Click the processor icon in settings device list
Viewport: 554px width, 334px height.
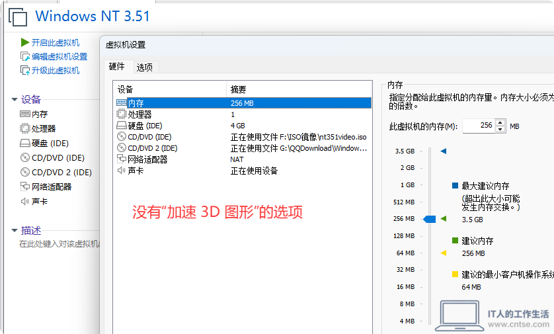point(121,114)
